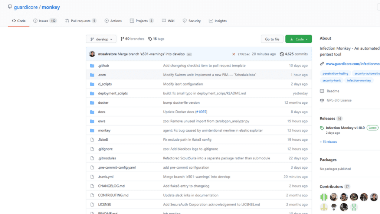Image resolution: width=380 pixels, height=214 pixels.
Task: Click the deployment_scripts folder icon
Action: click(x=92, y=93)
